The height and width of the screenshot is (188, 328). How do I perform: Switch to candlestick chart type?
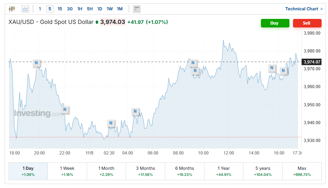click(x=12, y=9)
